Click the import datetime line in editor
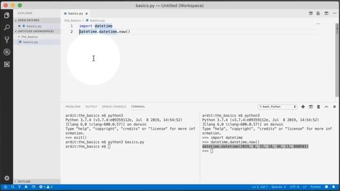Screen dimensions: 340x191 point(96,26)
